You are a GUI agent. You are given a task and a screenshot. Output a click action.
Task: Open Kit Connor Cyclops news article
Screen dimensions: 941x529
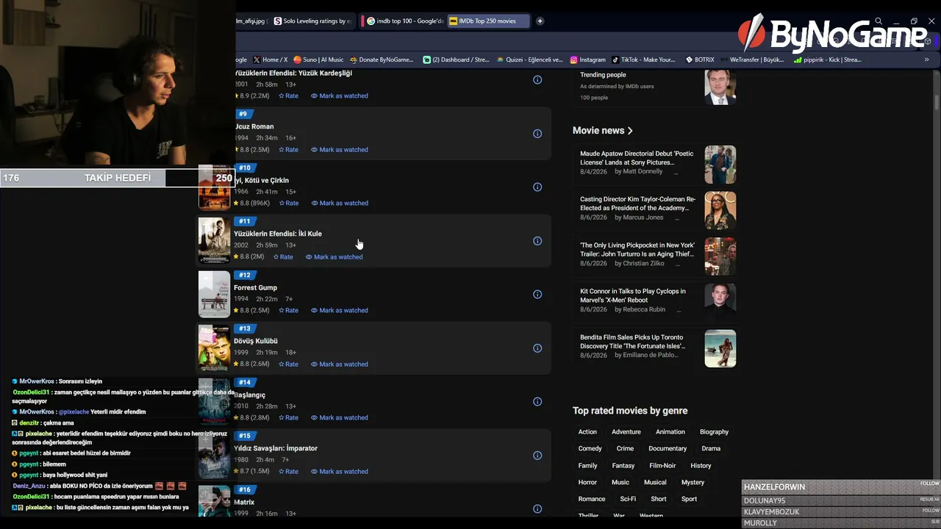coord(633,295)
